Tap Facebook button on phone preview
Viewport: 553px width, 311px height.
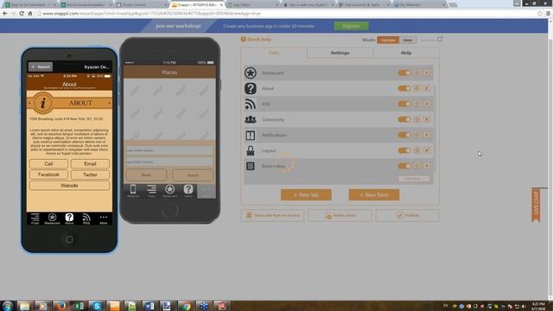pos(48,175)
